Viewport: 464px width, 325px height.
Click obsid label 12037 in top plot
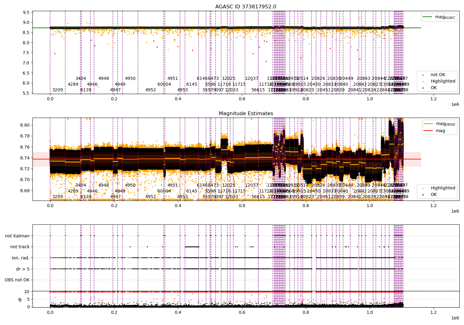pyautogui.click(x=251, y=79)
